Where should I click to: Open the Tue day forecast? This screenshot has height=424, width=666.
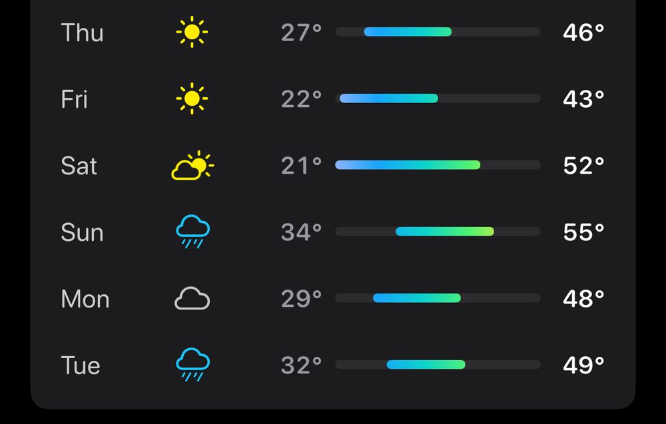(81, 365)
